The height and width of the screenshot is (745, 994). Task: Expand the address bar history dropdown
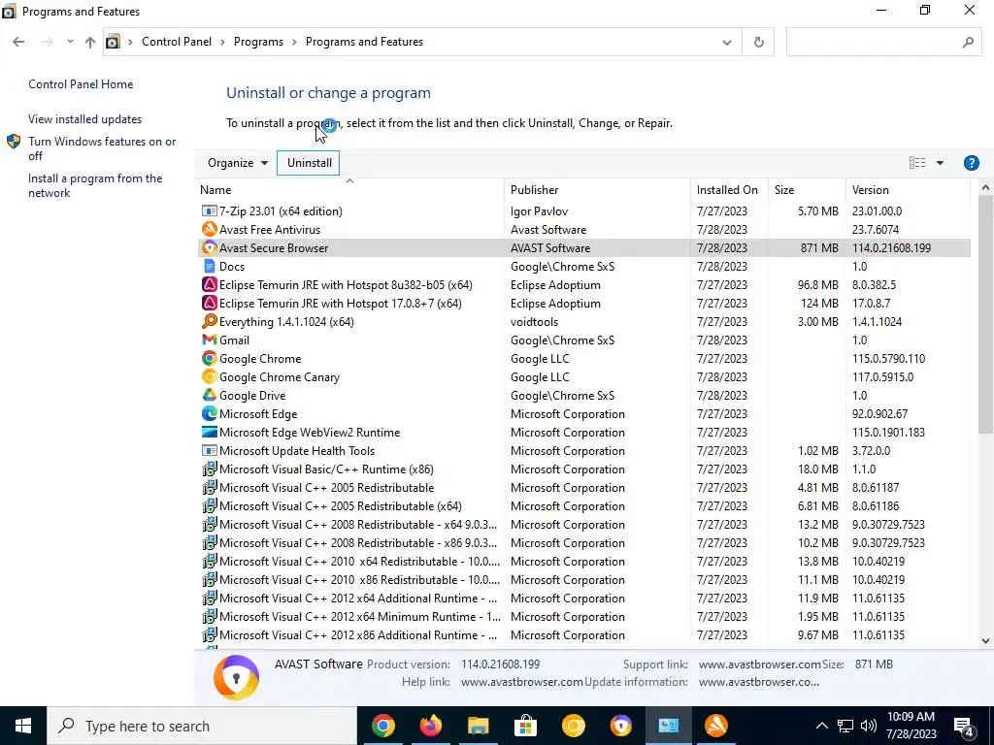(x=726, y=42)
